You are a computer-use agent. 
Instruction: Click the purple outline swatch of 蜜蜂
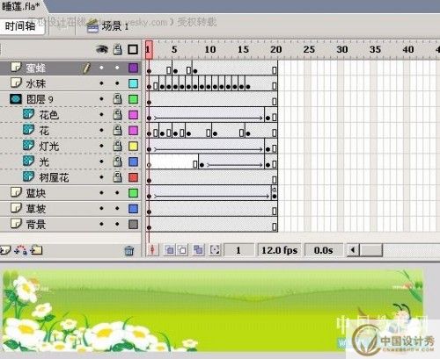click(x=133, y=68)
